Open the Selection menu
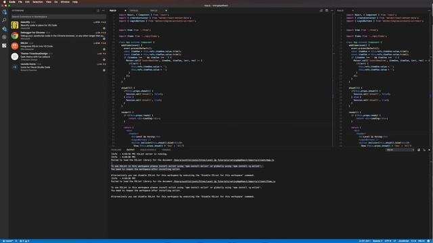This screenshot has width=433, height=243. pos(38,1)
